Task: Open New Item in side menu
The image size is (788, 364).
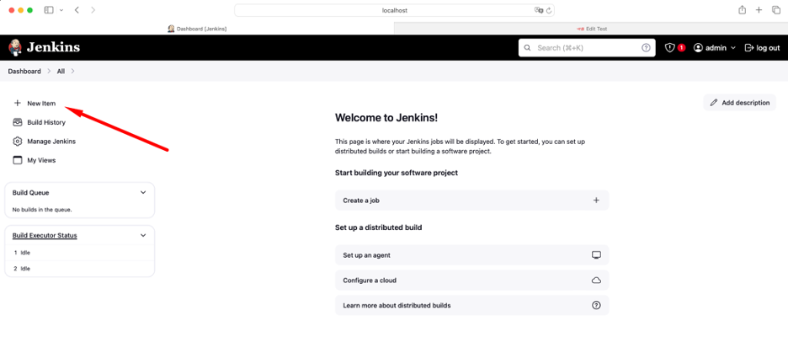Action: point(41,103)
